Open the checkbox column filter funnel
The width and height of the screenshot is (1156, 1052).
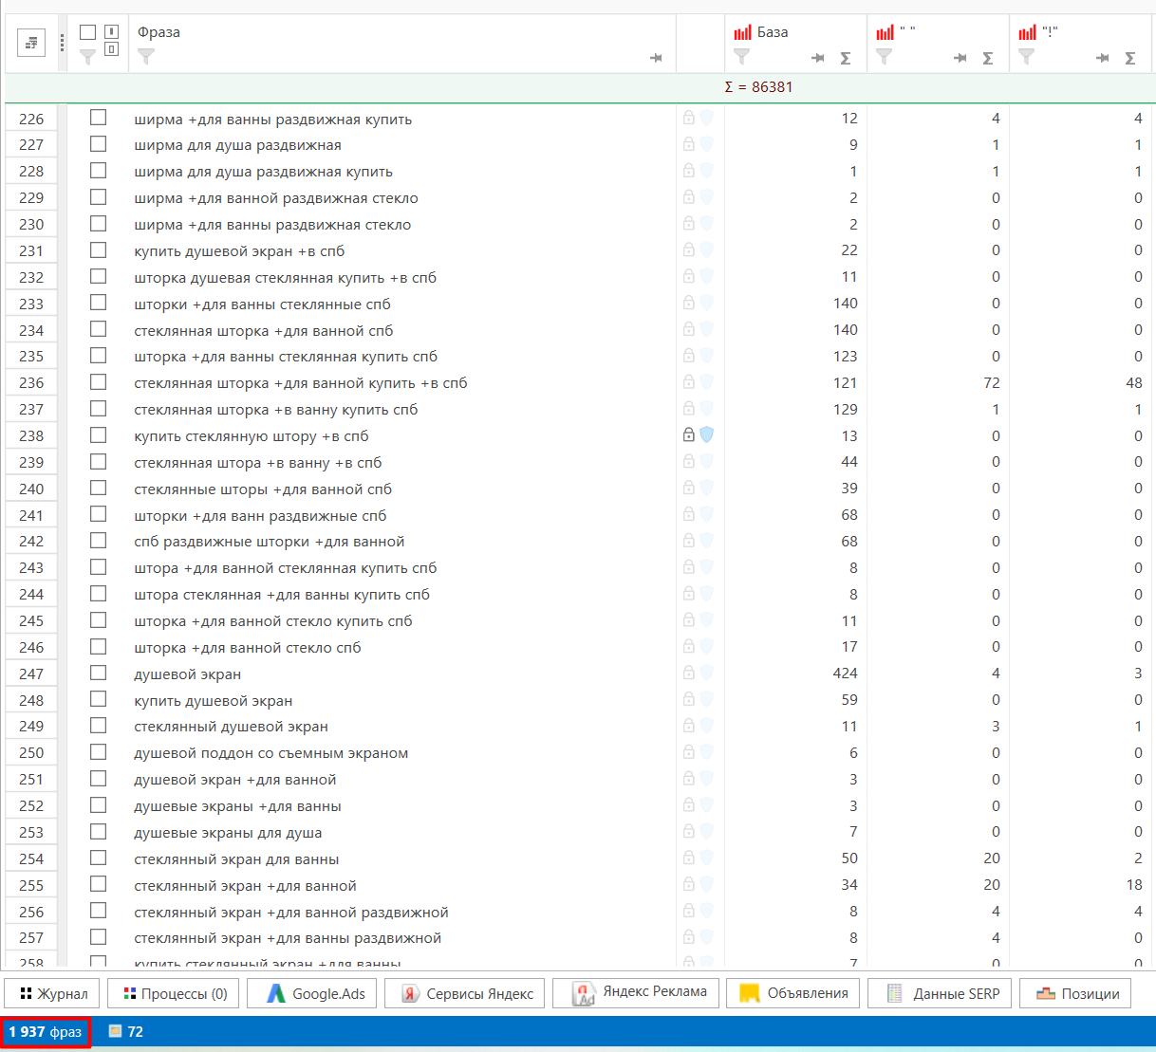point(87,57)
